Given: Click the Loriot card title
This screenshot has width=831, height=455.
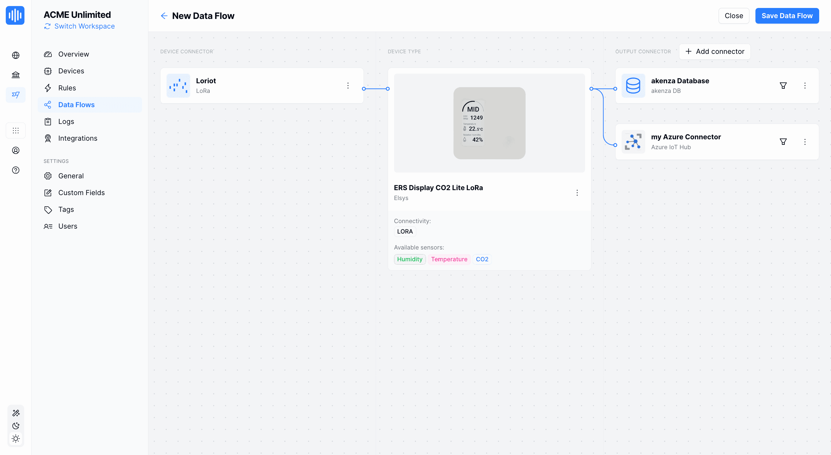Looking at the screenshot, I should click(x=206, y=81).
